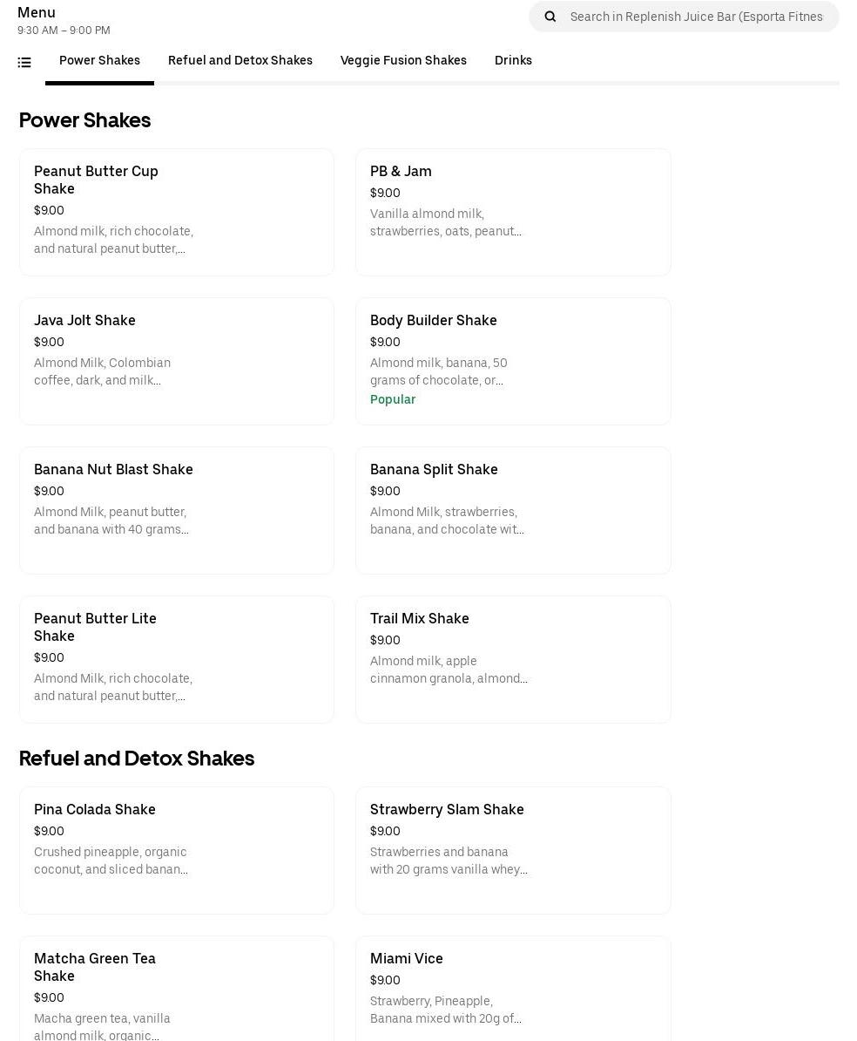857x1041 pixels.
Task: Choose the Java Jolt Shake
Action: [177, 361]
